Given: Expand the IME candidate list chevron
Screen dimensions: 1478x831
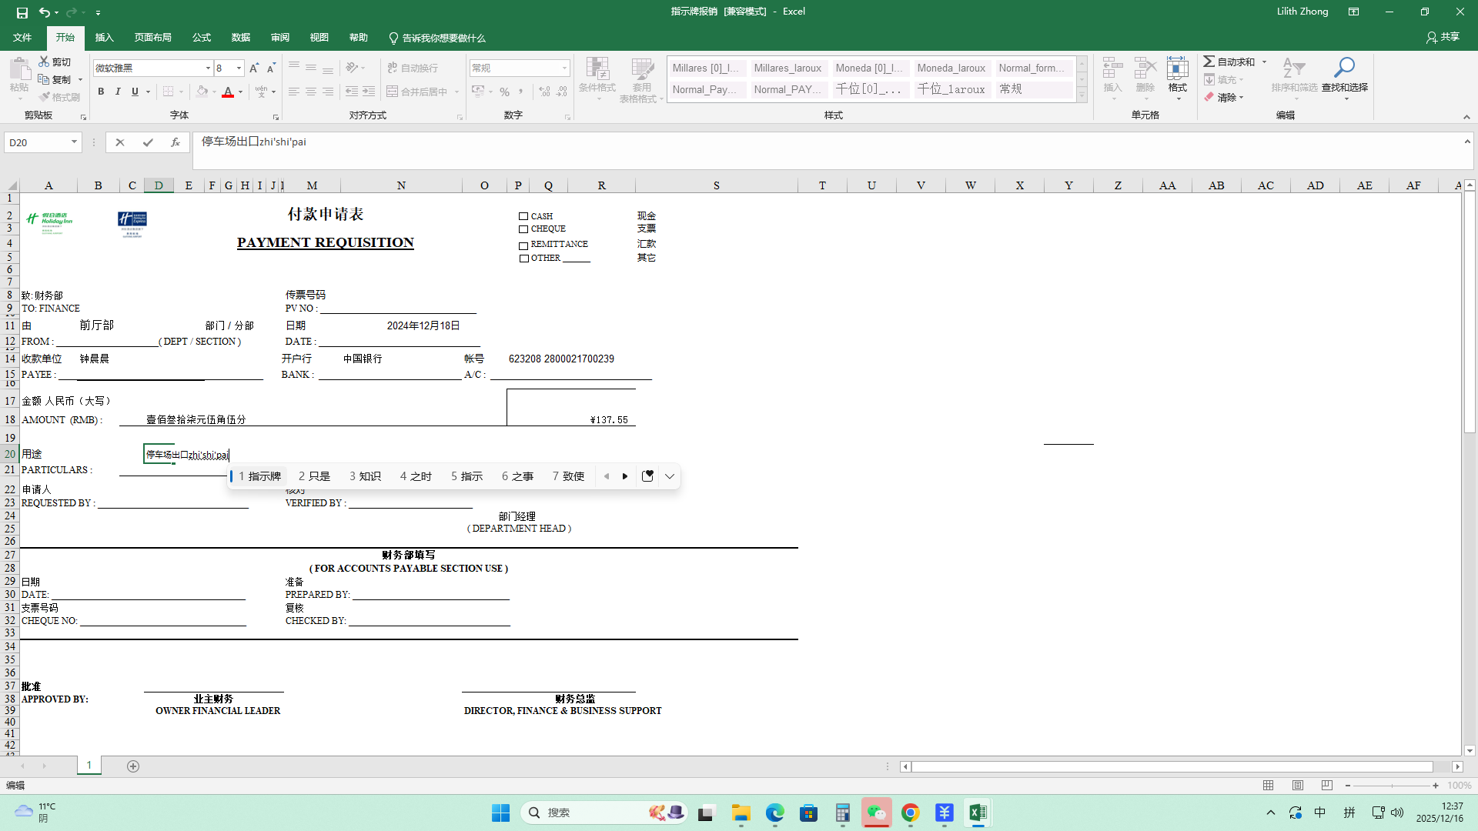Looking at the screenshot, I should [670, 476].
